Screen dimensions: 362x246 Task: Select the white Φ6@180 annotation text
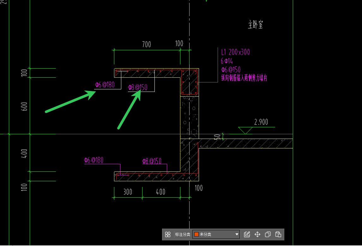105,85
